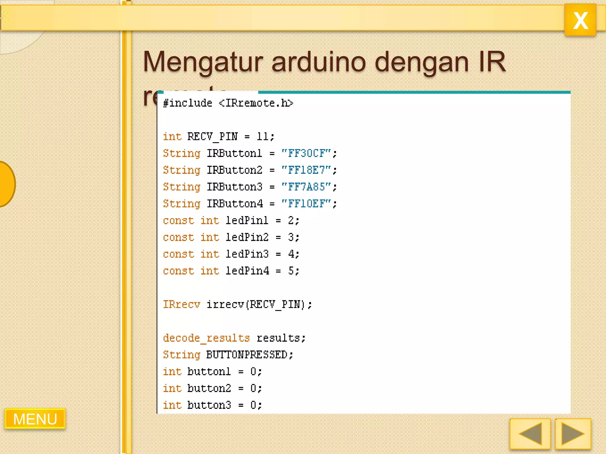Click the slide title 'Mengatur arduino dengan IR'

coord(324,62)
